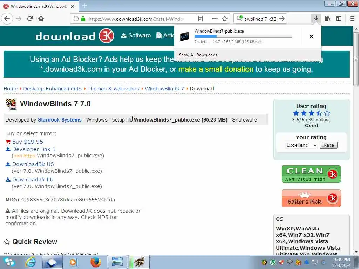Go back to the previous page
Screen dimensions: 359x269
[x=7, y=19]
